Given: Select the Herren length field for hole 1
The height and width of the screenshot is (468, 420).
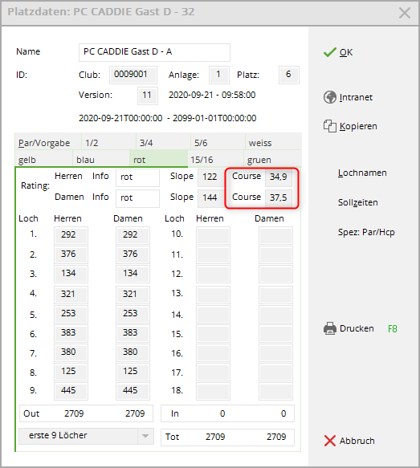Looking at the screenshot, I should pyautogui.click(x=71, y=235).
